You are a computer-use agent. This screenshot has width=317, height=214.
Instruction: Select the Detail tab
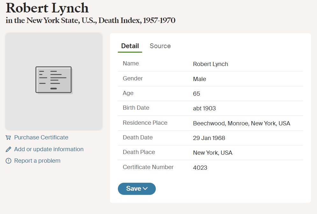130,46
